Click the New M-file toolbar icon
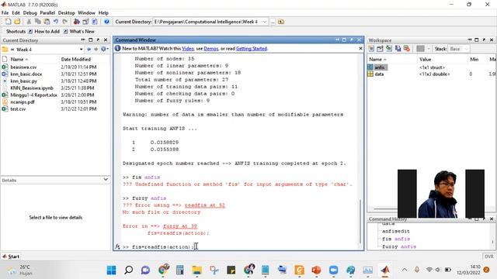The height and width of the screenshot is (279, 497). [9, 22]
